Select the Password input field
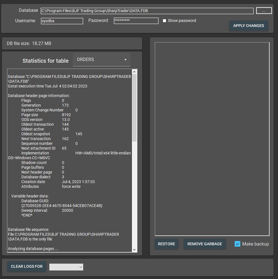278x279 pixels. coord(136,21)
